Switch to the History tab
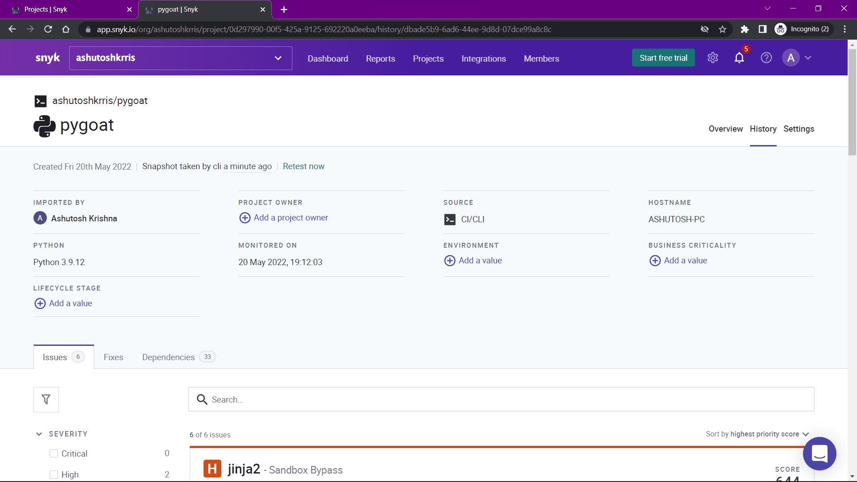 click(x=763, y=129)
